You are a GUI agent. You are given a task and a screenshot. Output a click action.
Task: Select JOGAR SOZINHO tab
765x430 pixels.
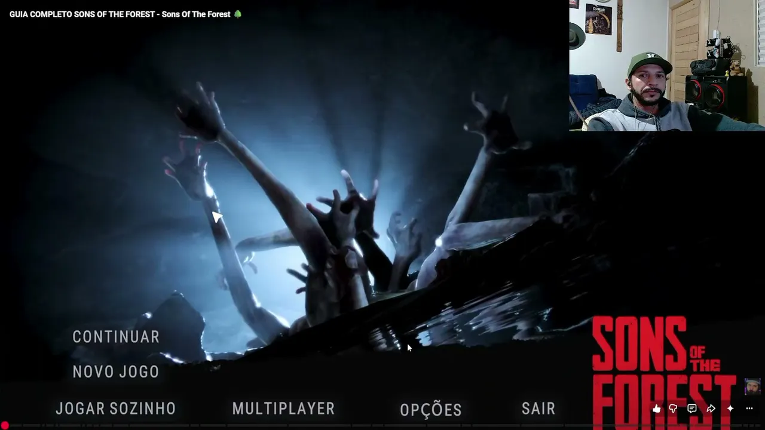point(116,408)
